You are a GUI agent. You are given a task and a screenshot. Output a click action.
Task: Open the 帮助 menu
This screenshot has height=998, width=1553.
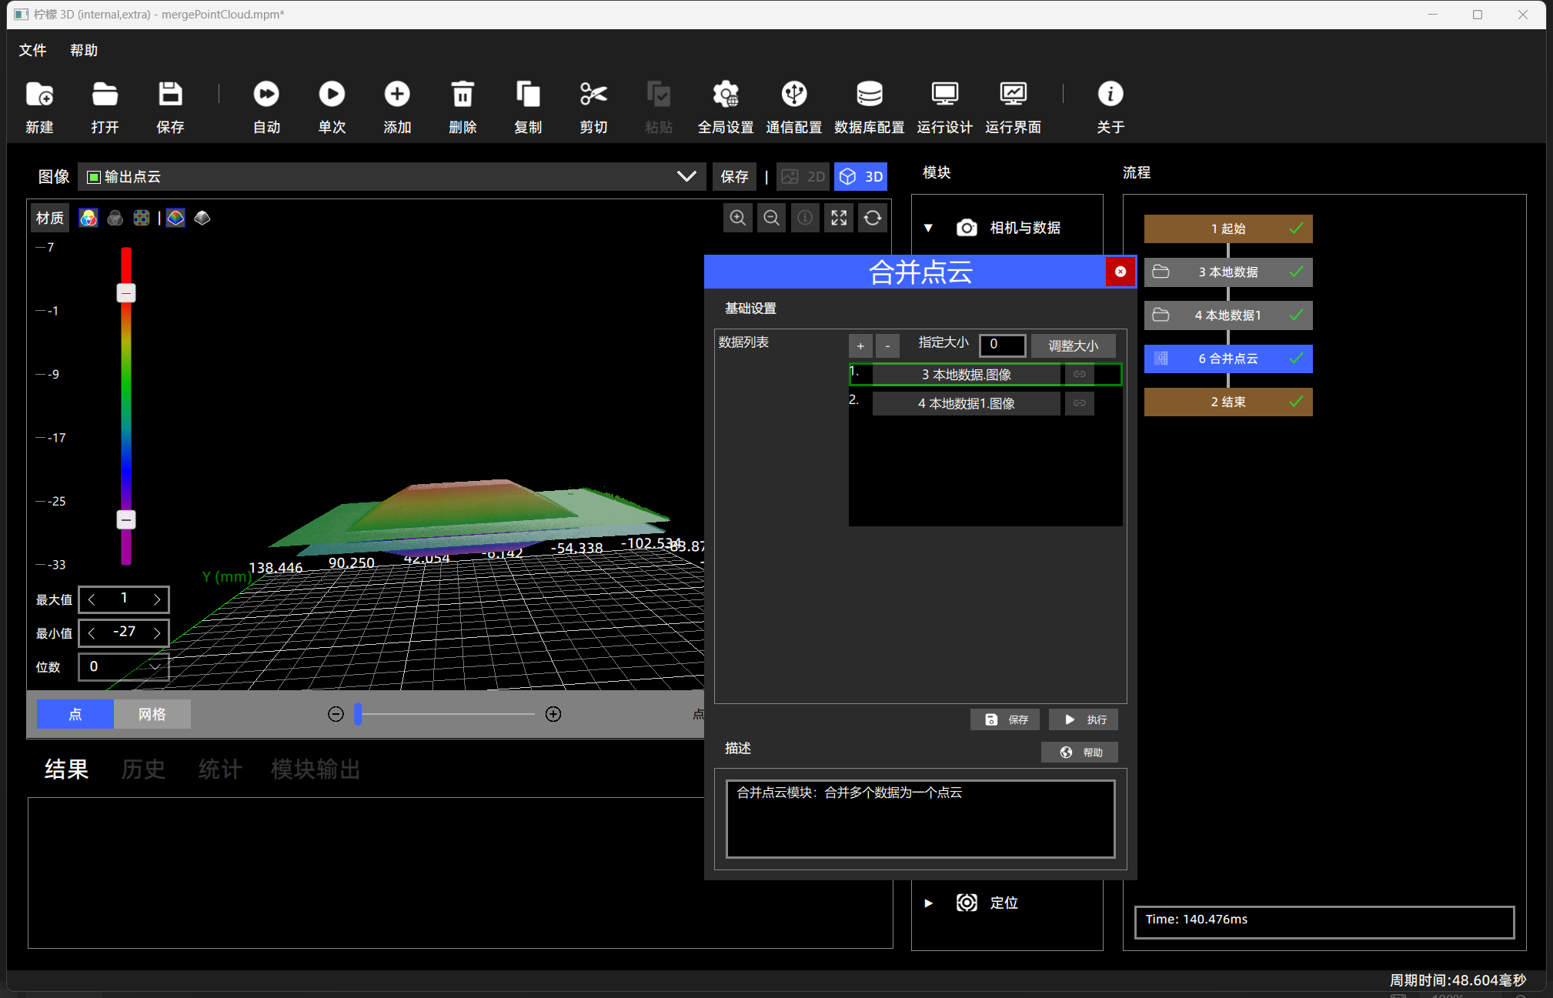point(84,50)
